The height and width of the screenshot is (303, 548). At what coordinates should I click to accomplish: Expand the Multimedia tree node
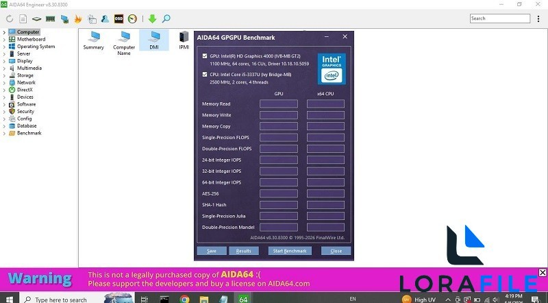[4, 69]
